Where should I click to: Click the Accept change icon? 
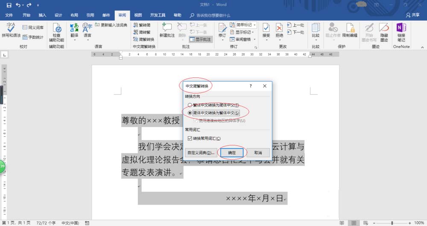(266, 31)
